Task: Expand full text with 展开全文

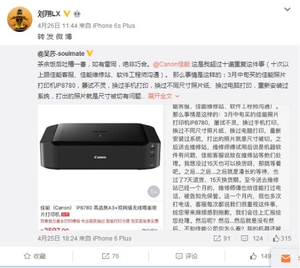Action: 164,96
